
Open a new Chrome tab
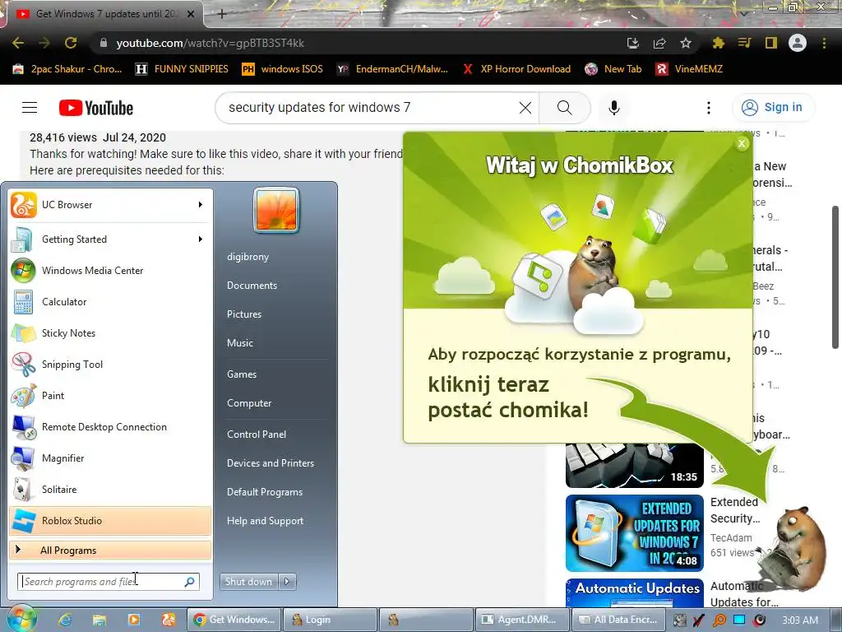222,14
